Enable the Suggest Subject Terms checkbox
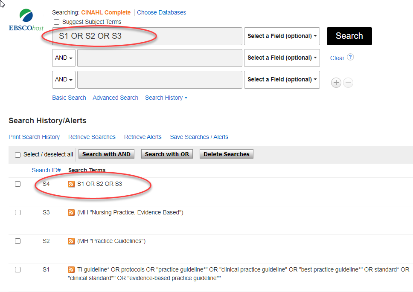Screen dimensions: 413x292 click(x=56, y=22)
